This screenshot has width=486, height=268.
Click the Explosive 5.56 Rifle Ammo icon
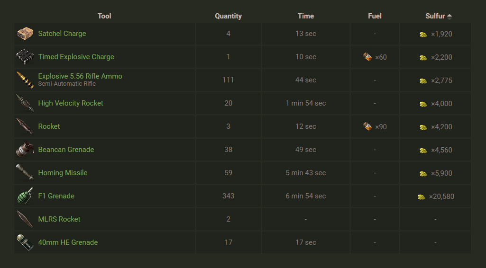point(25,80)
